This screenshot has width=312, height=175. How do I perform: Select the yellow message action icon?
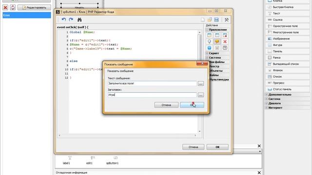217,41
